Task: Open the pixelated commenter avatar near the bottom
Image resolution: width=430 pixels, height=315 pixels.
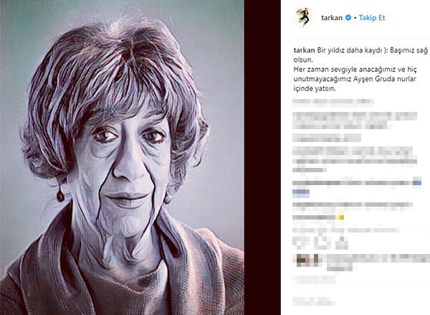Action: point(307,260)
